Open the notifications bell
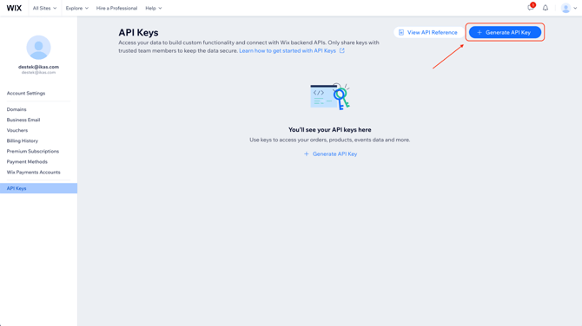Image resolution: width=582 pixels, height=326 pixels. pos(546,8)
